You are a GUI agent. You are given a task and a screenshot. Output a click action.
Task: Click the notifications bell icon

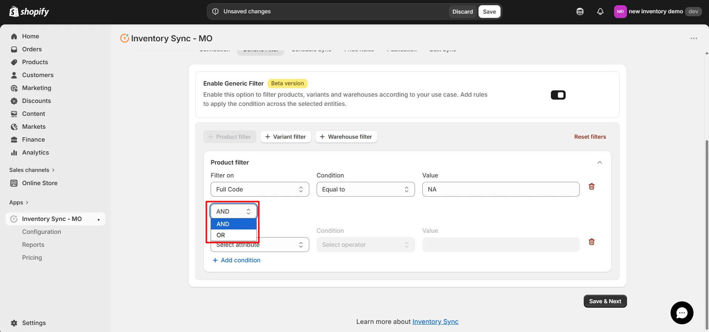click(x=600, y=11)
